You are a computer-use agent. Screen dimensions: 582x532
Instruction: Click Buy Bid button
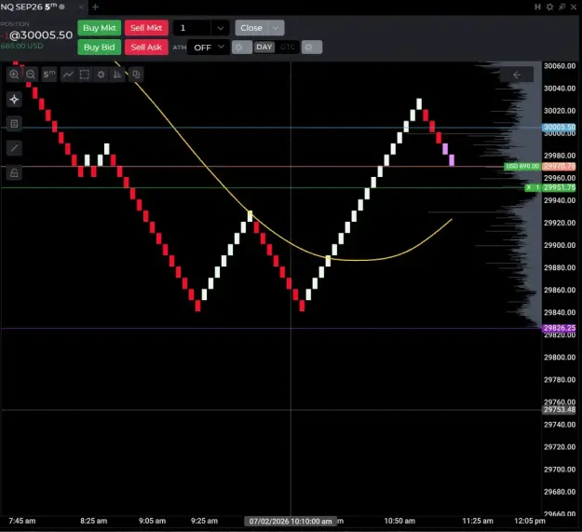tap(100, 48)
